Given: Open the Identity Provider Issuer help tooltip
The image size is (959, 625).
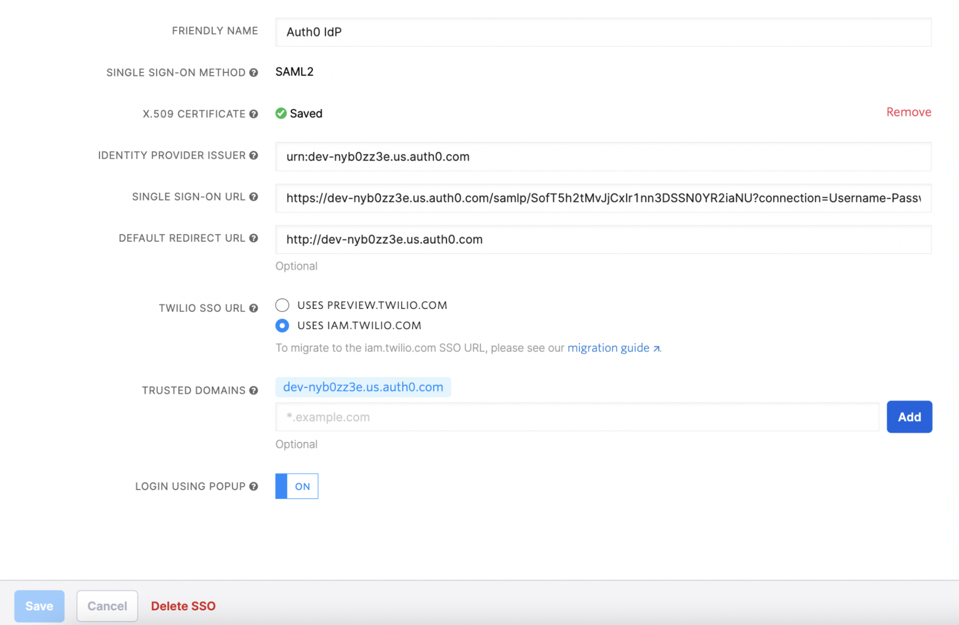Looking at the screenshot, I should tap(254, 155).
